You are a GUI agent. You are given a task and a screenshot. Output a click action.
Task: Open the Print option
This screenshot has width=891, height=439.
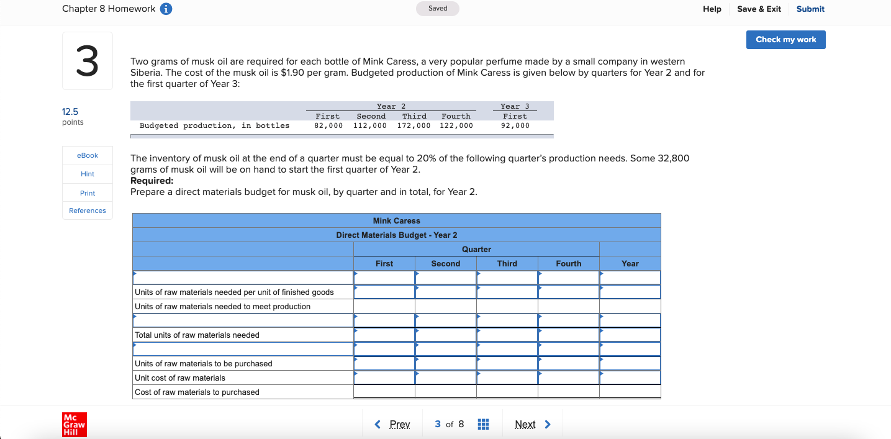click(87, 192)
